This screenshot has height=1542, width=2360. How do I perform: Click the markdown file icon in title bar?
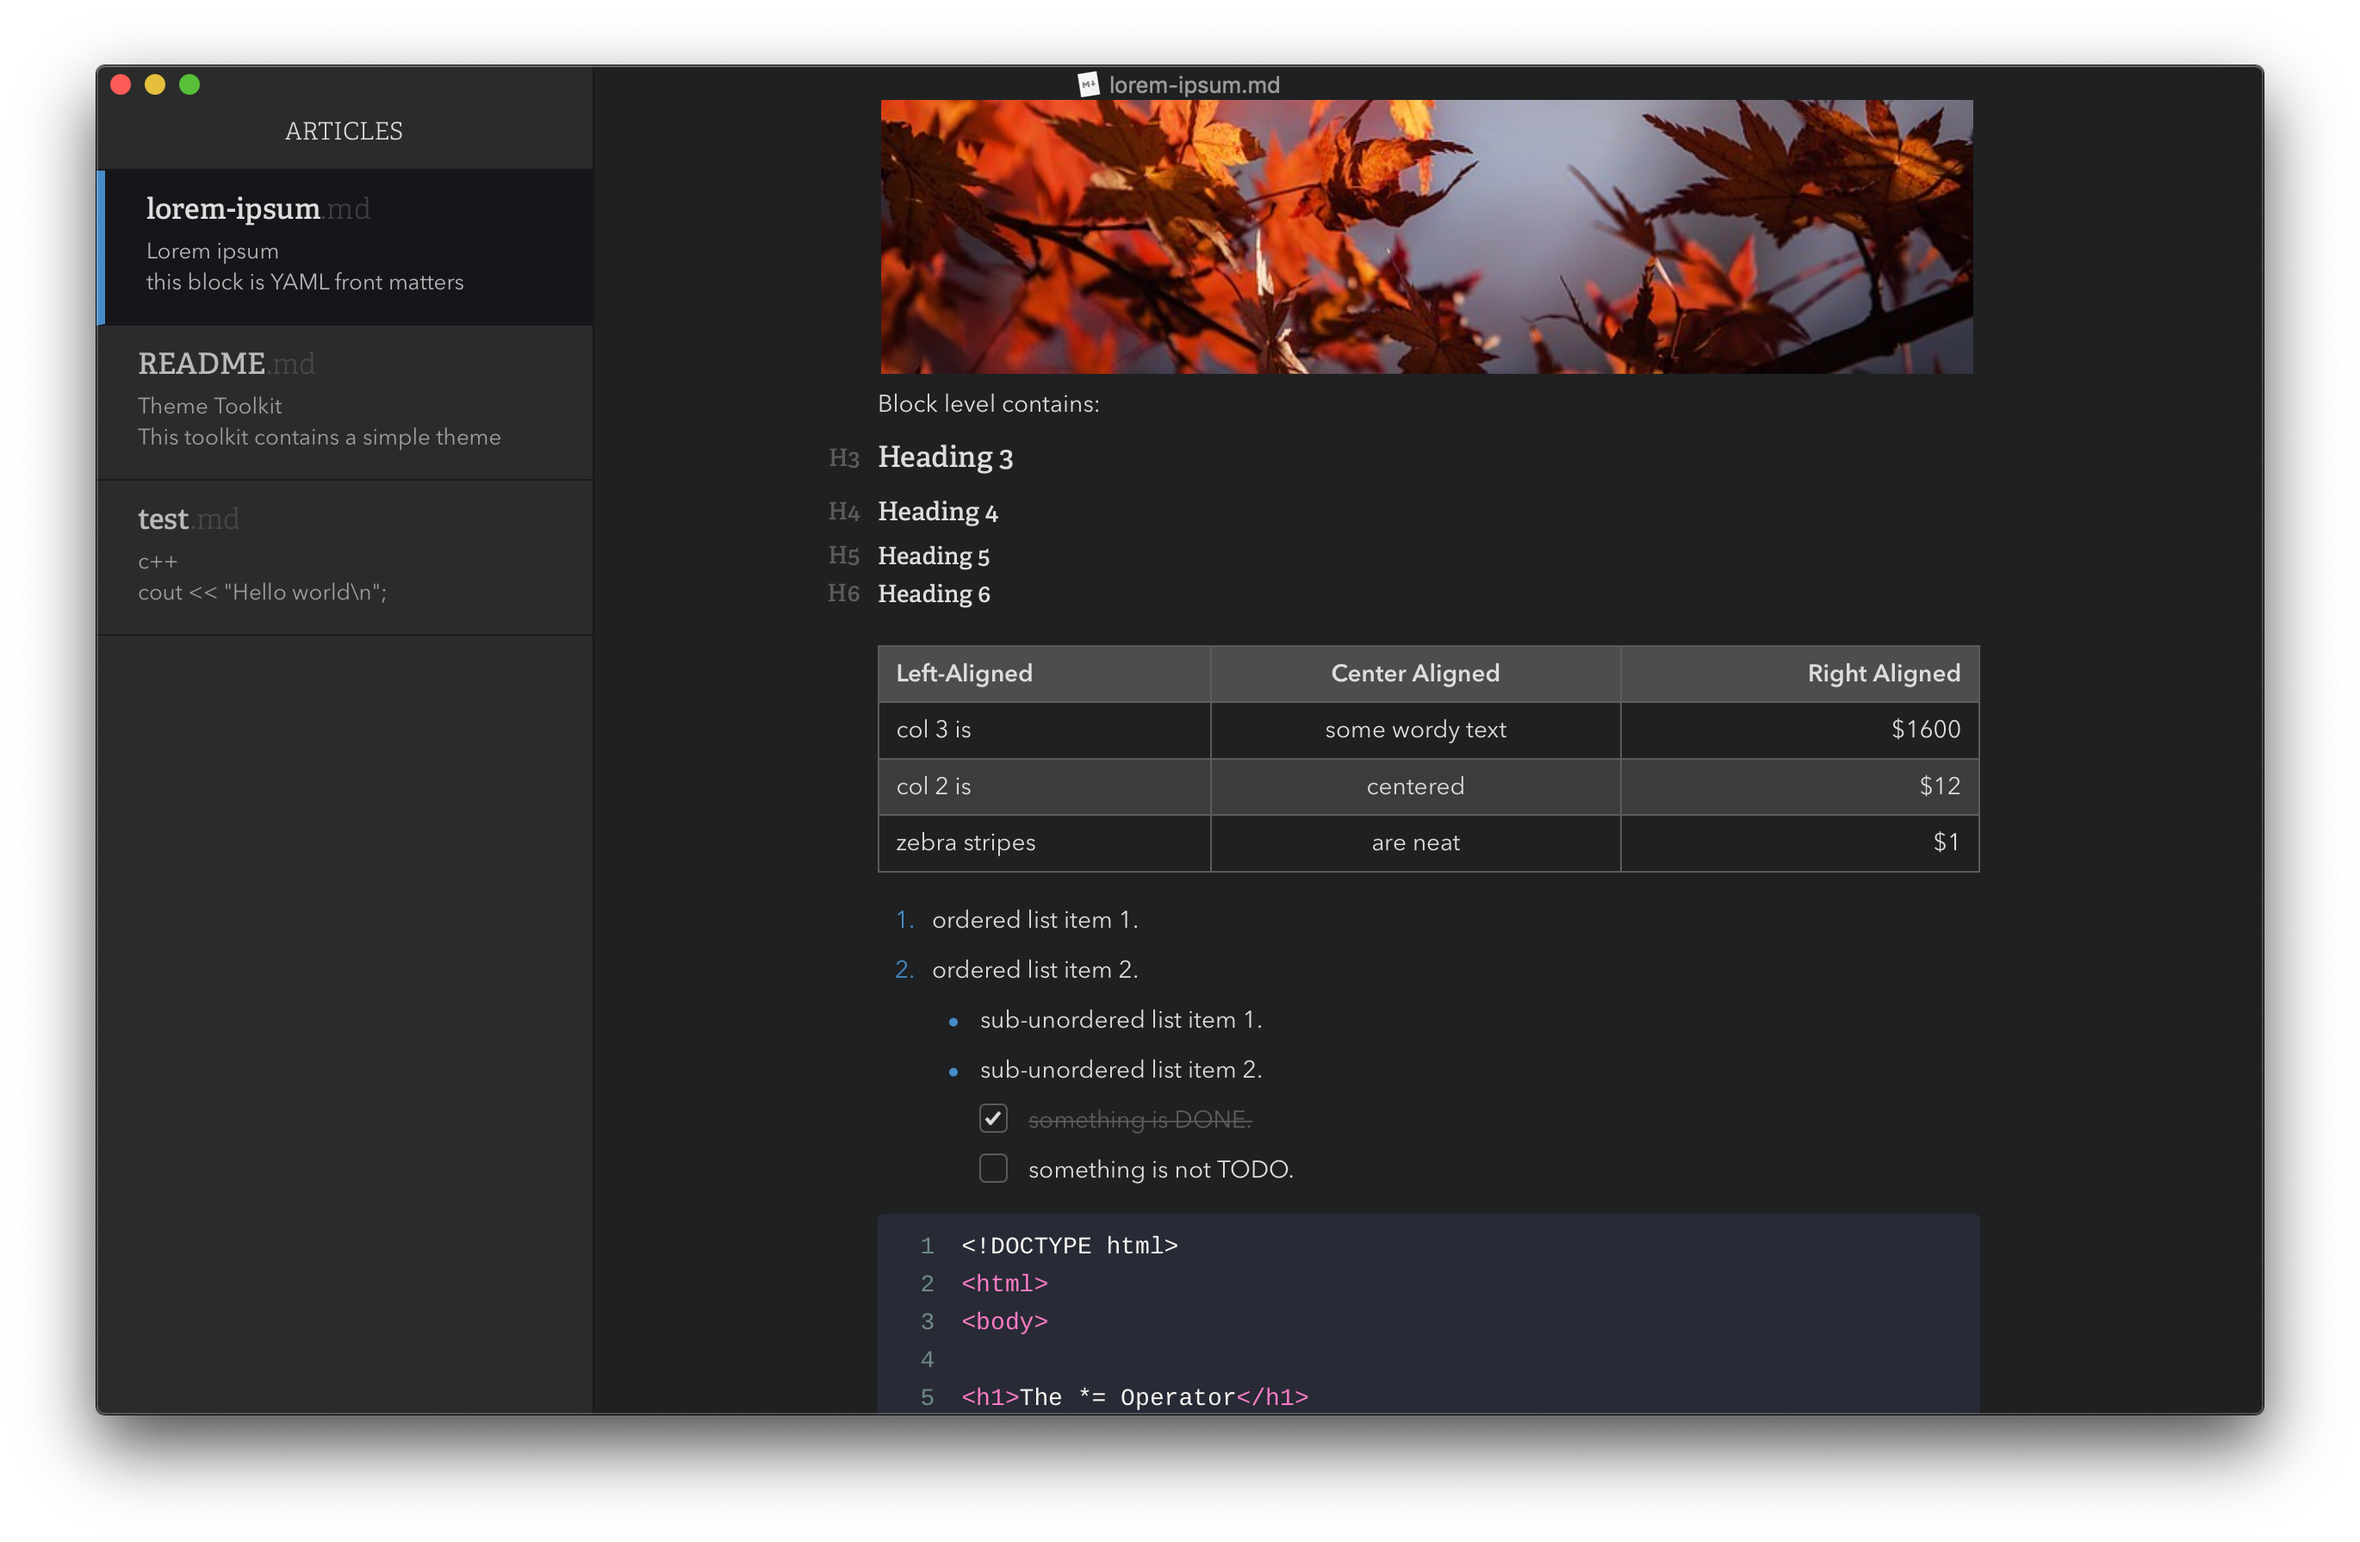[x=1088, y=84]
